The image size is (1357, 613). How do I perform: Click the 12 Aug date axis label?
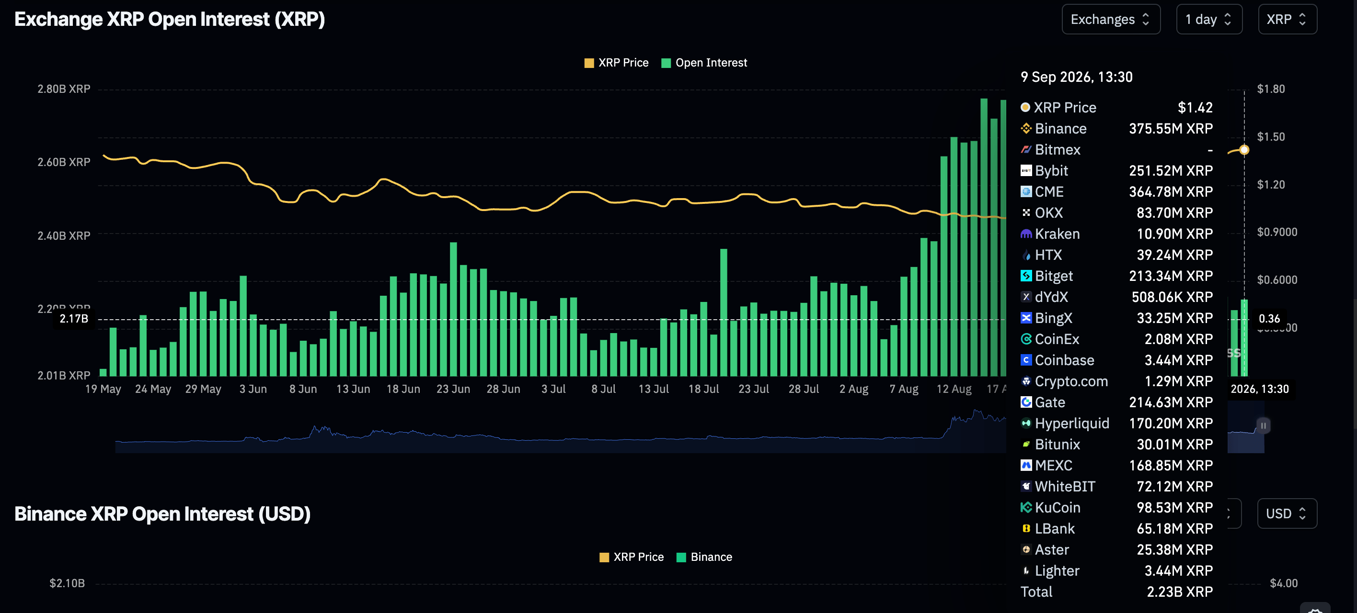point(954,389)
